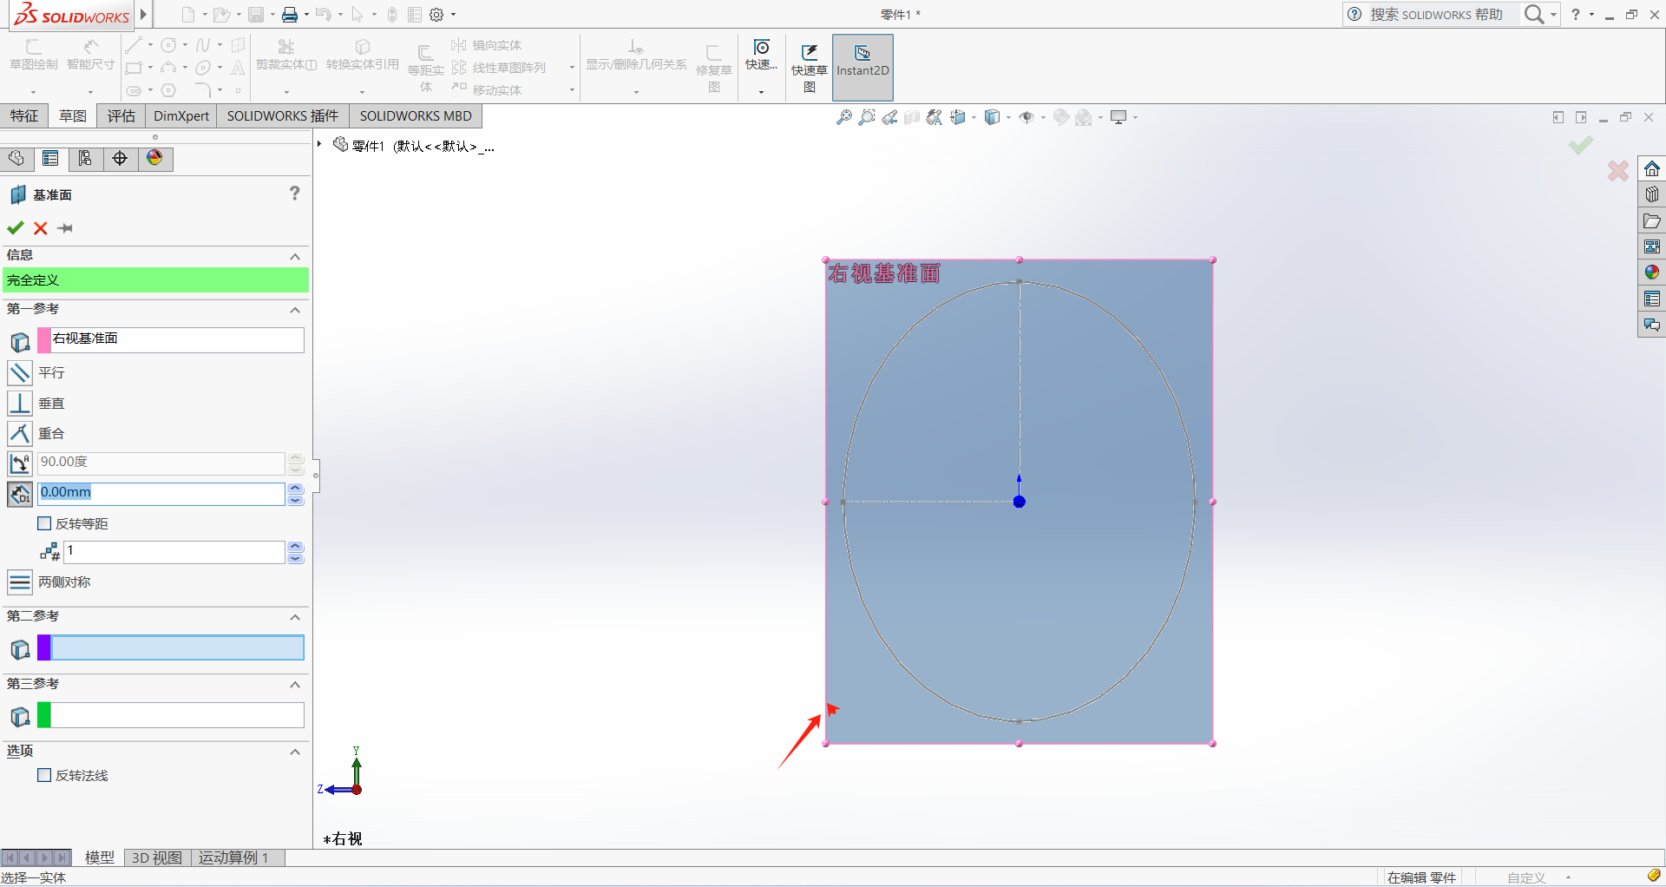The width and height of the screenshot is (1666, 887).
Task: Click the 0.00mm offset distance field
Action: click(161, 493)
